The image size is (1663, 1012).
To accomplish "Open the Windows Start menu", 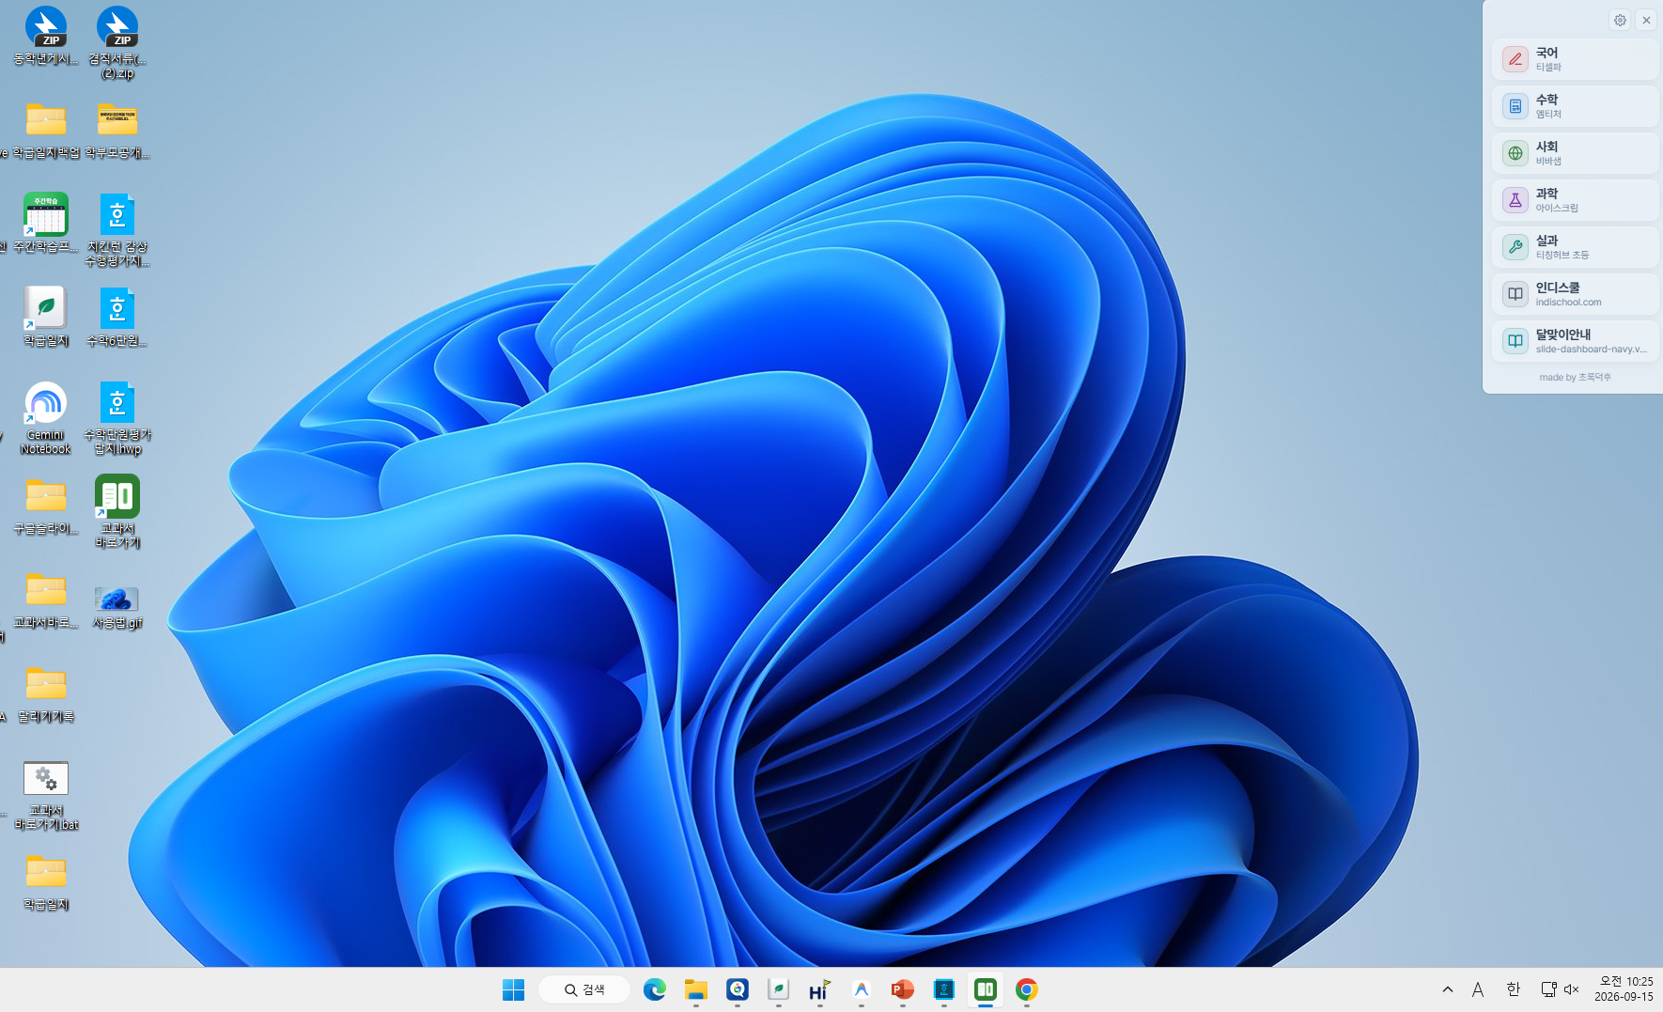I will pos(513,989).
